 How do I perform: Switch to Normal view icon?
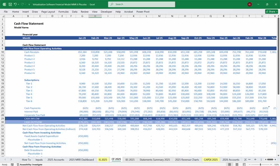(x=230, y=164)
